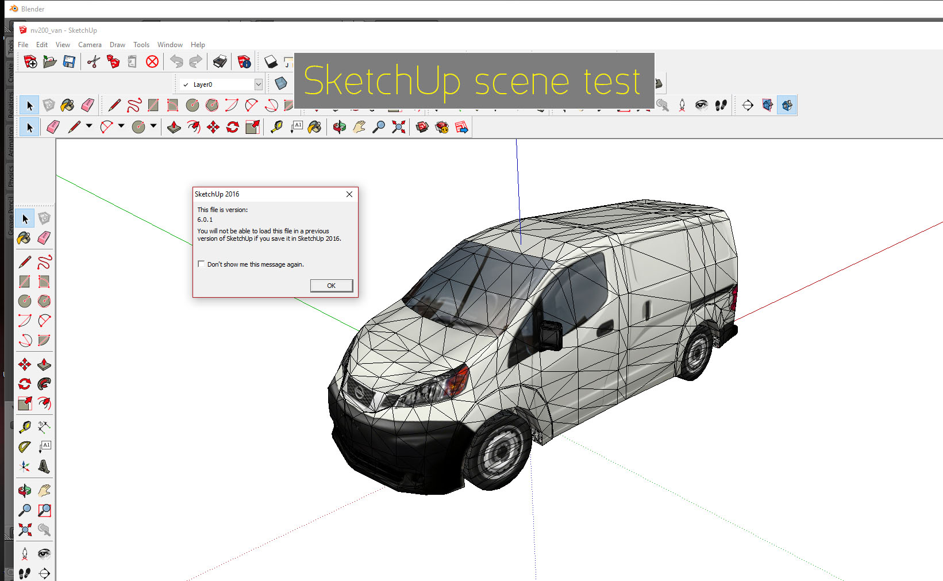Activate the Zoom Window tool
Image resolution: width=943 pixels, height=581 pixels.
coord(44,510)
